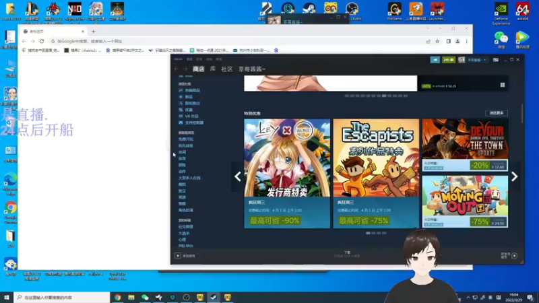Click the Steam window vertical scrollbar

click(521, 113)
